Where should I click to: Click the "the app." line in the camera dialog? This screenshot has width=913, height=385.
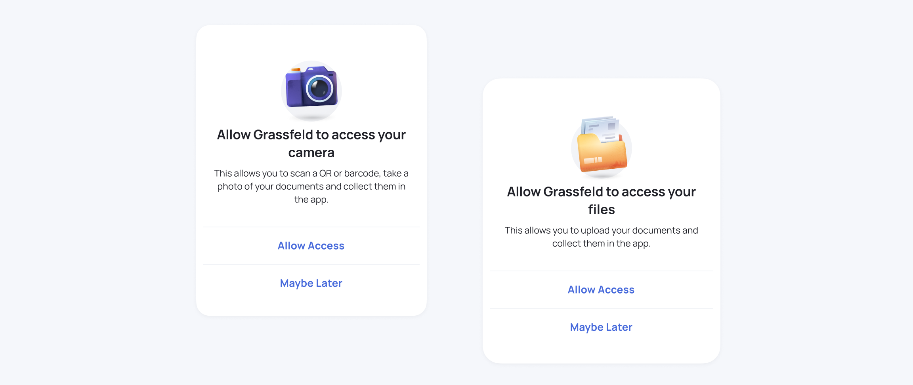click(311, 200)
